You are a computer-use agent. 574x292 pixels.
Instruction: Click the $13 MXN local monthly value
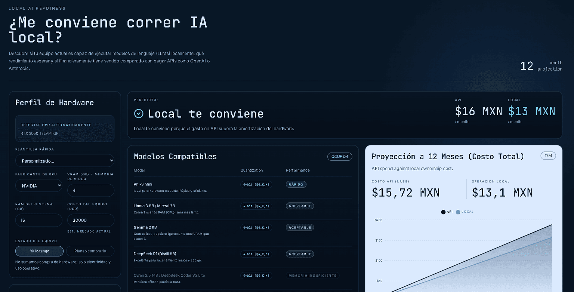[x=531, y=111]
